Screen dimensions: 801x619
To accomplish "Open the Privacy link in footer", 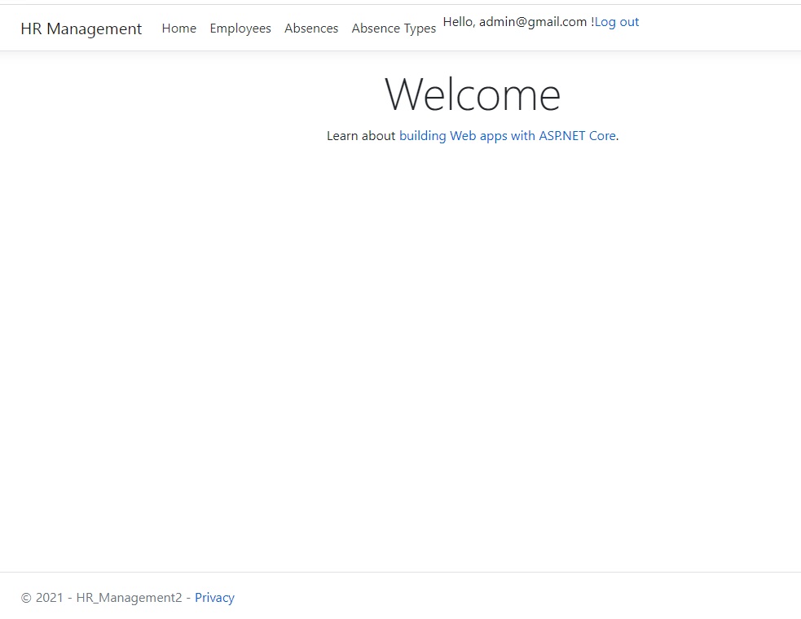I will 214,598.
